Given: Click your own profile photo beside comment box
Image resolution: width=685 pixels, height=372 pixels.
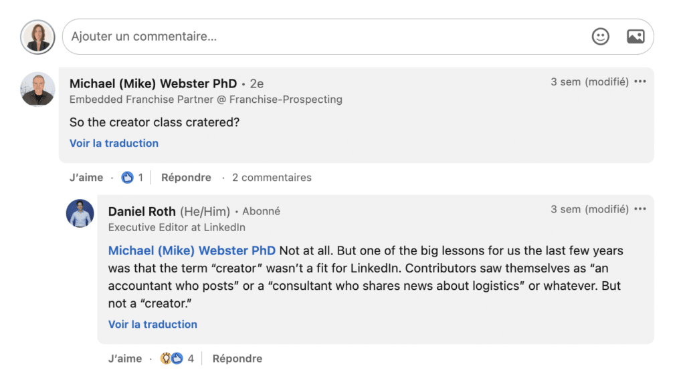Looking at the screenshot, I should pyautogui.click(x=37, y=37).
